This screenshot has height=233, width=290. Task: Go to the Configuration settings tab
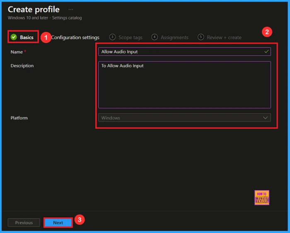[x=75, y=37]
